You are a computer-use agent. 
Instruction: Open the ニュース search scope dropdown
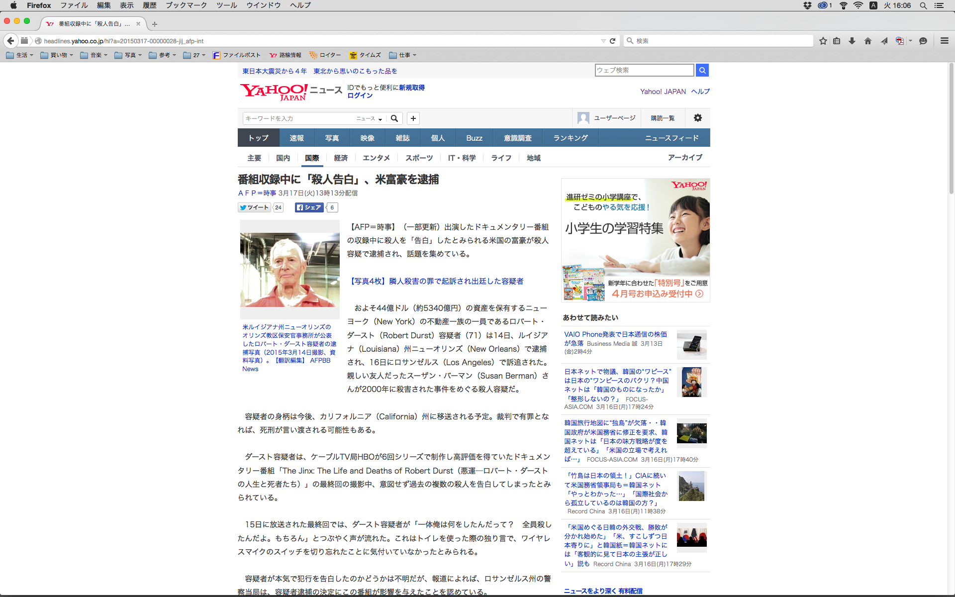click(x=369, y=118)
